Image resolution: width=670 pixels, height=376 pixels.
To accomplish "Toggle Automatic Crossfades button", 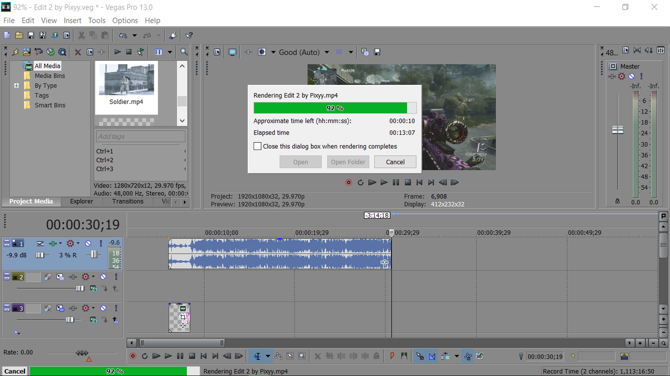I will point(432,356).
